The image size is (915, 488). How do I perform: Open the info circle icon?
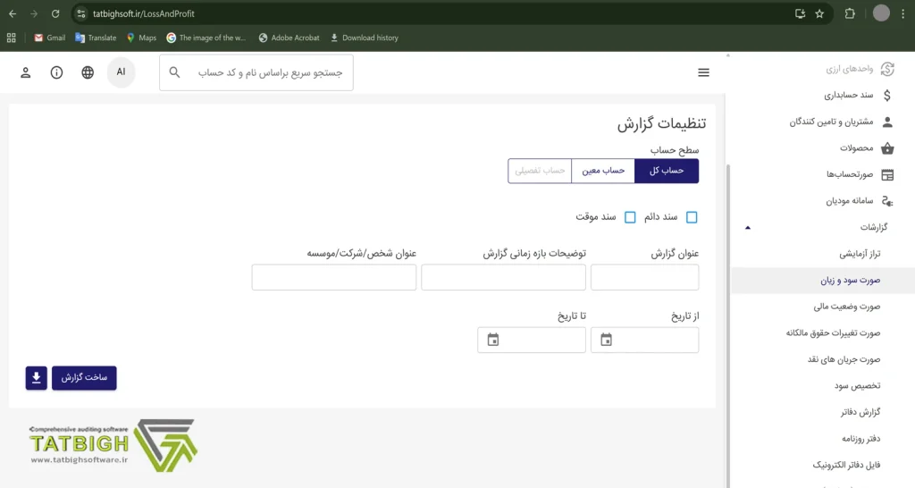point(57,72)
